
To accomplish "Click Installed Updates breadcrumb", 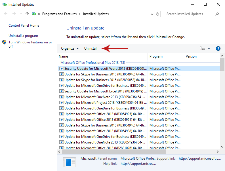I will point(96,14).
